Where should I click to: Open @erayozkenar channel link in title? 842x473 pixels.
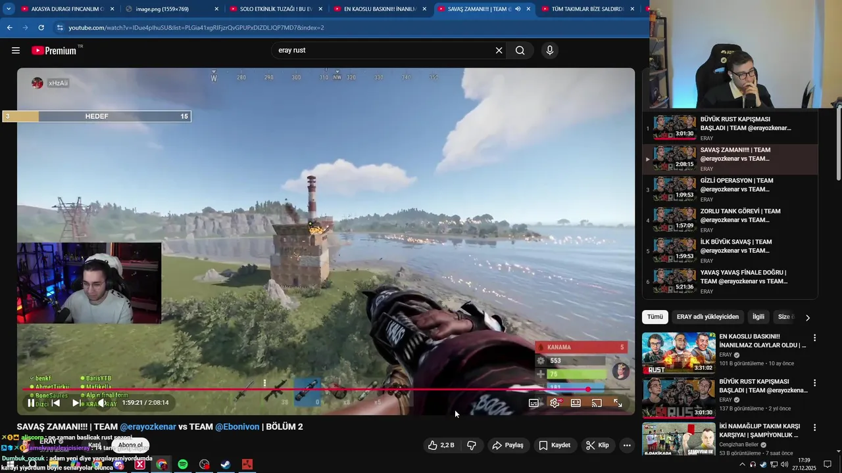pos(148,426)
